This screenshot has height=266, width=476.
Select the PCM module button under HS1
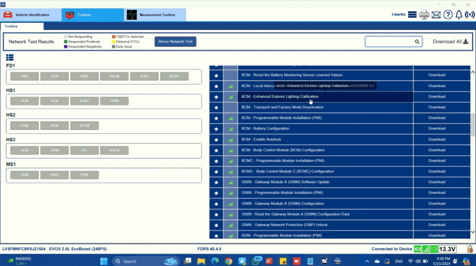[x=24, y=101]
